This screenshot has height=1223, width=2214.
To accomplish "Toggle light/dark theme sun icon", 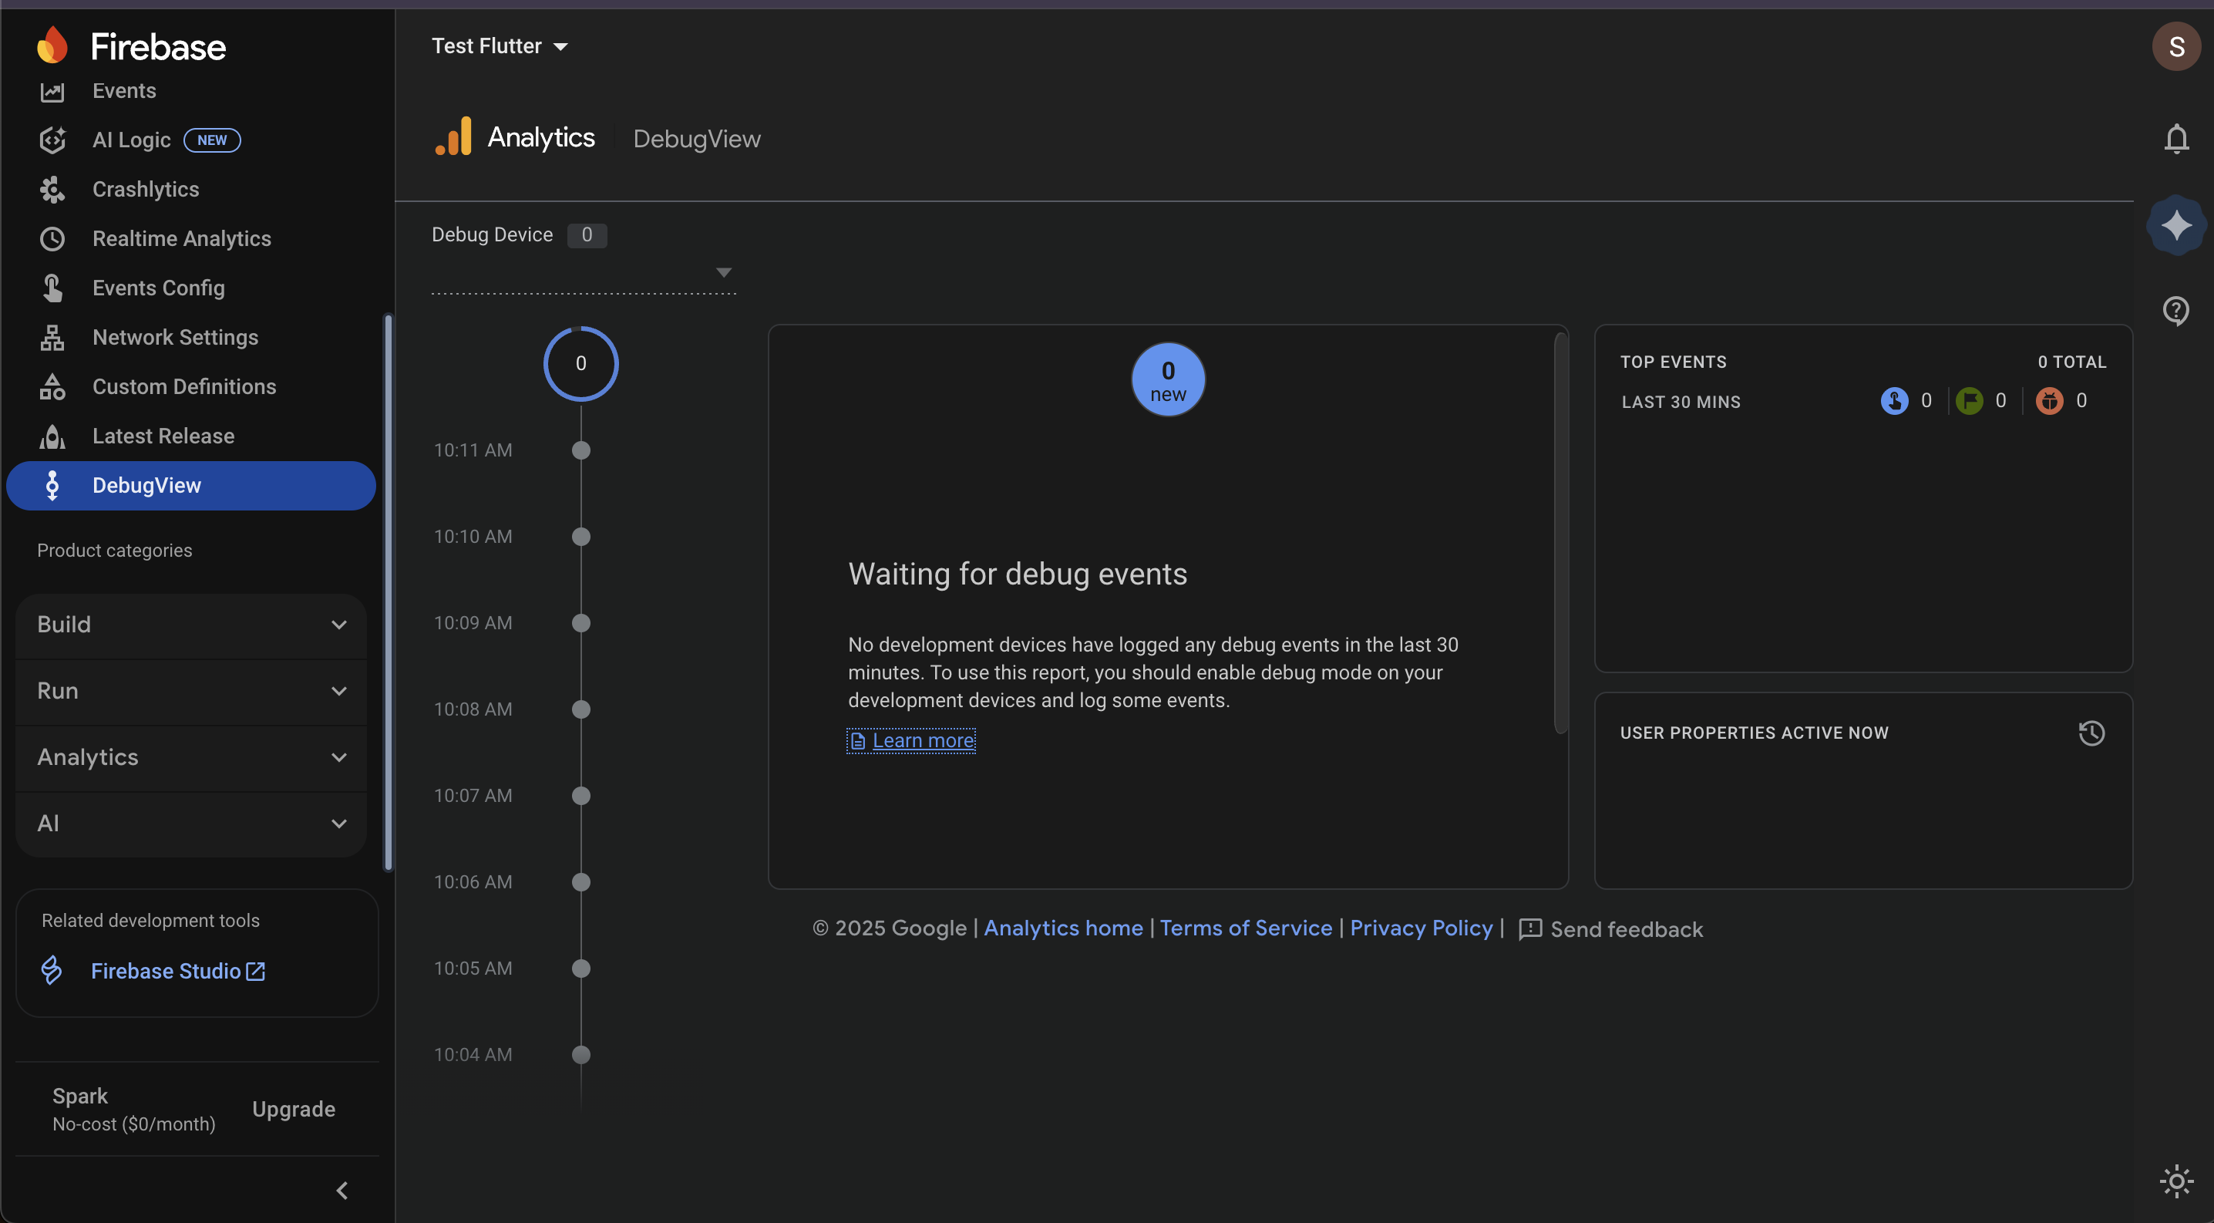I will tap(2175, 1181).
